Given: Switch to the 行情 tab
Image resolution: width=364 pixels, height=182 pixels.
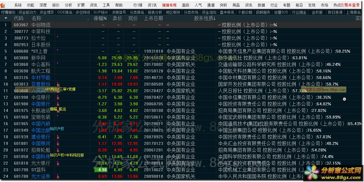Looking at the screenshot, I should point(138,5).
